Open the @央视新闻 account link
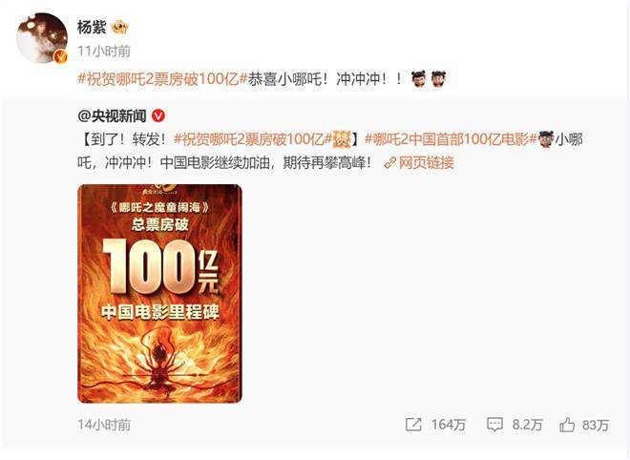The height and width of the screenshot is (460, 630). (x=112, y=116)
